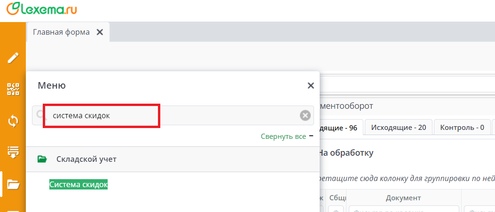Image resolution: width=495 pixels, height=212 pixels.
Task: Close the Главная форма tab
Action: click(99, 32)
